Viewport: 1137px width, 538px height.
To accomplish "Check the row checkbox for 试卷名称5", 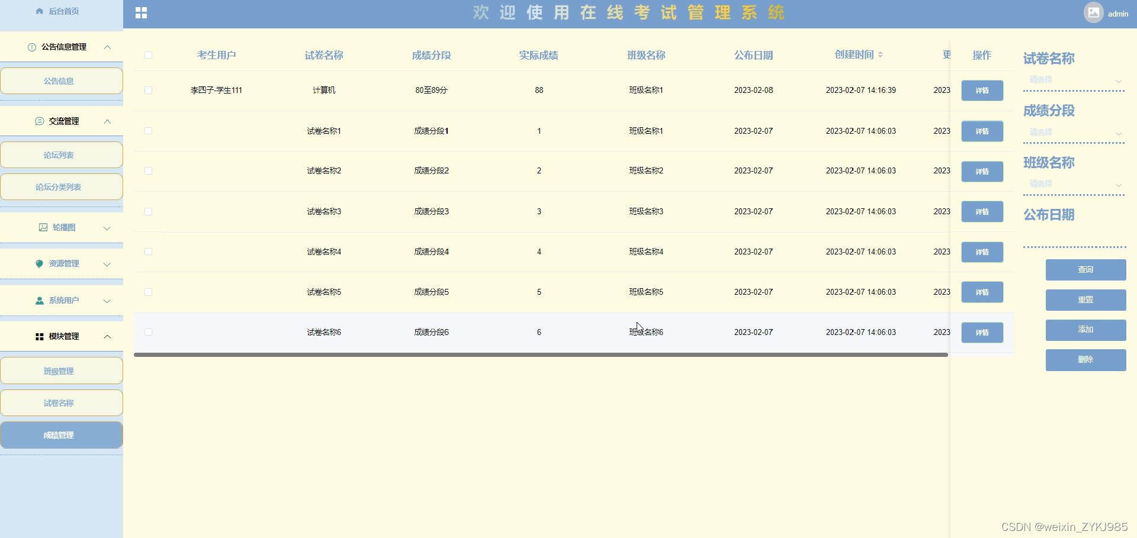I will 149,292.
